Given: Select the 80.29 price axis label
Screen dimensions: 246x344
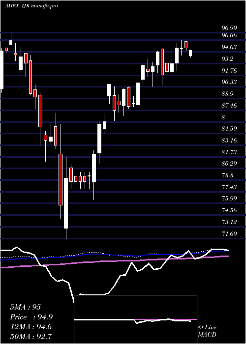Looking at the screenshot, I should [x=229, y=164].
